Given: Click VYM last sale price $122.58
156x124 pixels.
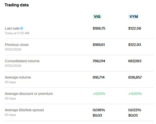Looking at the screenshot, I should coord(135,28).
